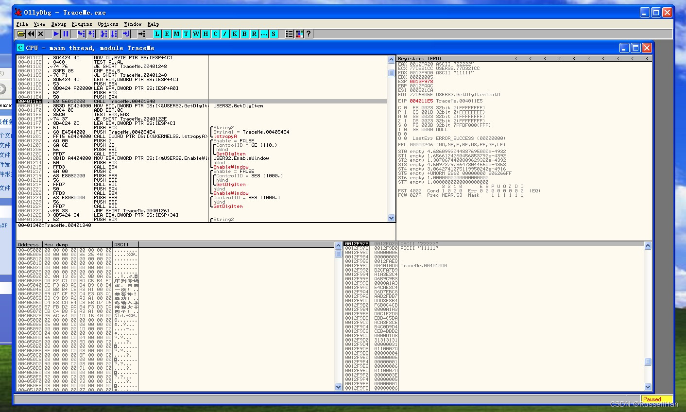Show Call stack with the K button

[235, 34]
